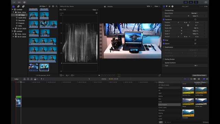Show the Video inspector tab icon

coord(164,6)
